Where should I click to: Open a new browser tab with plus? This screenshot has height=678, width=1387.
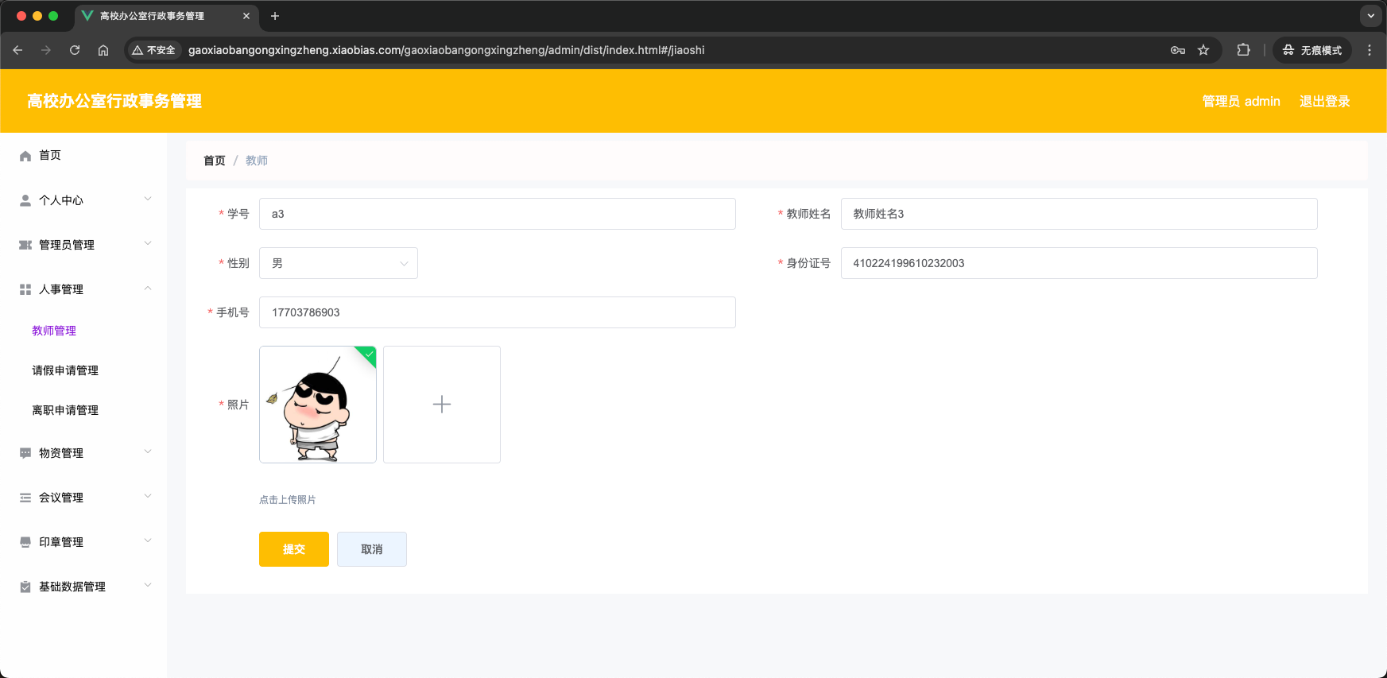click(x=275, y=16)
